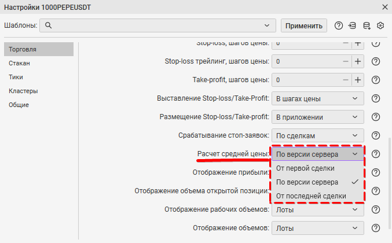Click the help icon next to Применить
Image resolution: width=392 pixels, height=243 pixels.
click(x=339, y=25)
